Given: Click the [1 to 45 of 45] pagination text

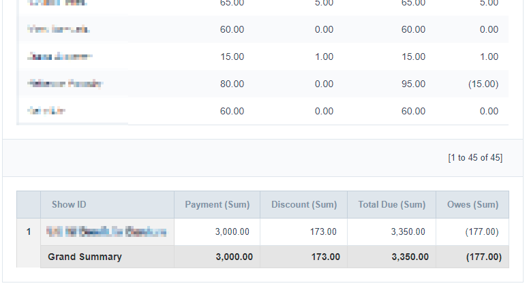Looking at the screenshot, I should [x=475, y=158].
